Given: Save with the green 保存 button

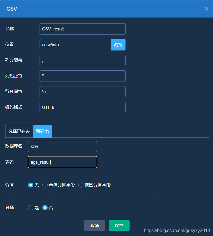Looking at the screenshot, I should [x=119, y=225].
